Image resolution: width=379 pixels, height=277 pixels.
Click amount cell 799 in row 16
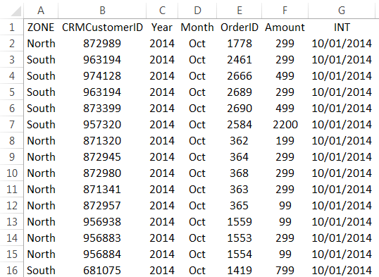point(285,271)
